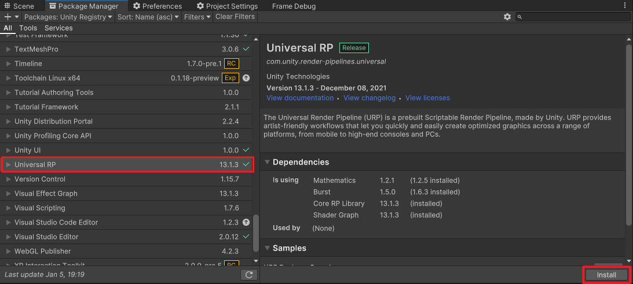This screenshot has width=633, height=284.
Task: Select the Unity Distribution Portal package
Action: (x=127, y=121)
